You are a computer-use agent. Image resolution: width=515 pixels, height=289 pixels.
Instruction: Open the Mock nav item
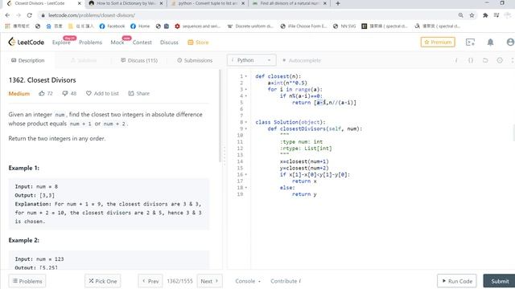(117, 43)
